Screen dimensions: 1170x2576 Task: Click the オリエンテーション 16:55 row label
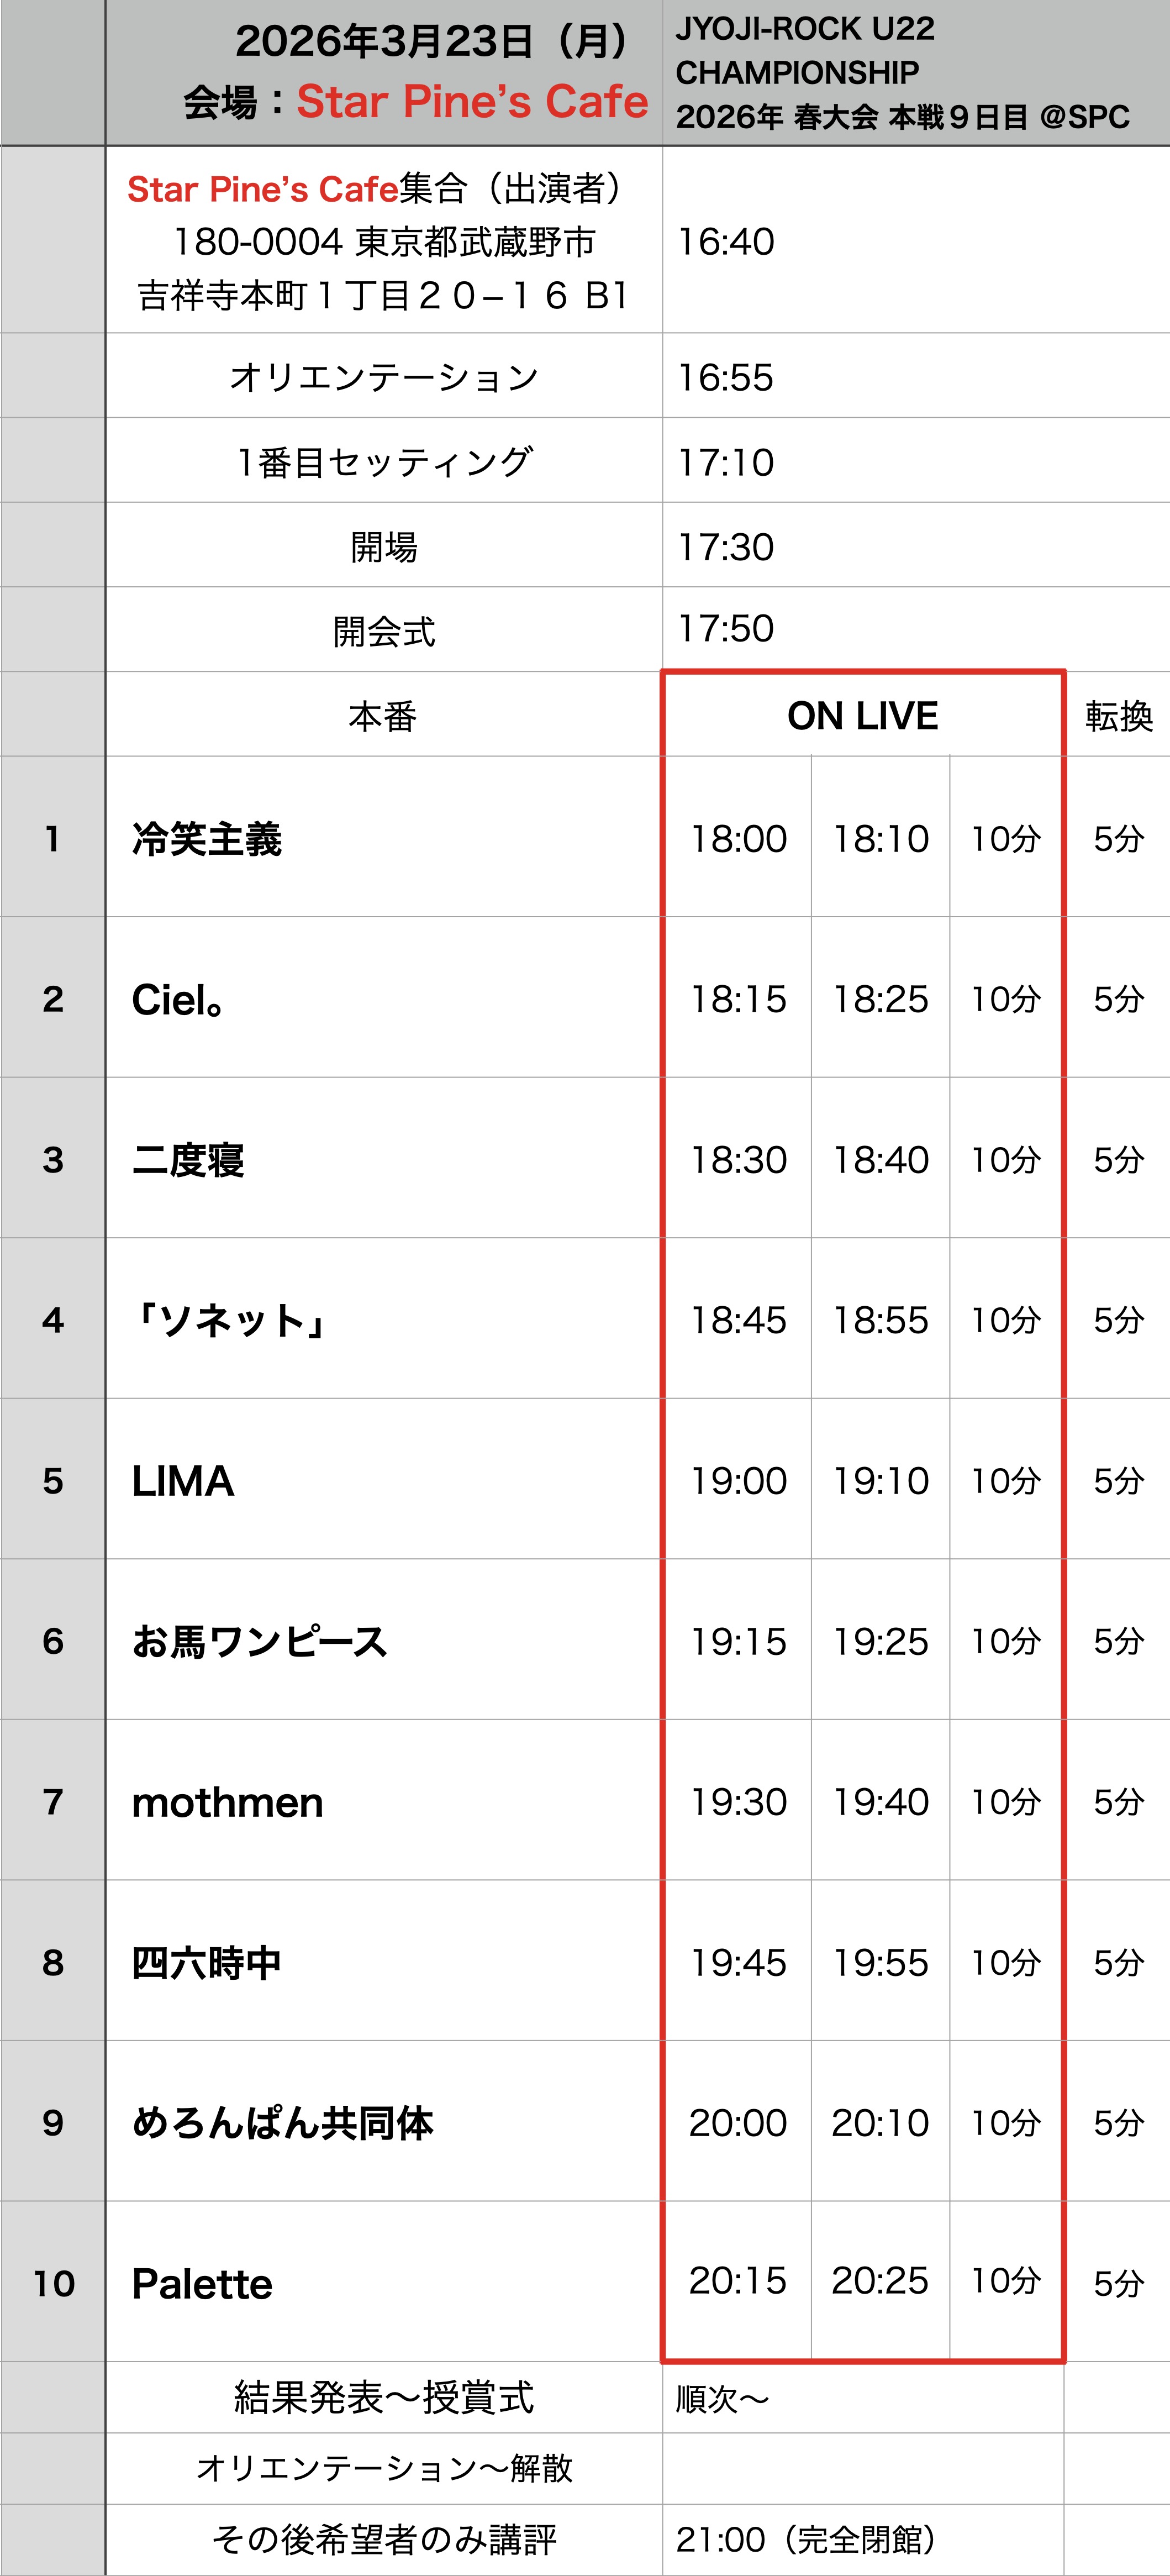tap(384, 377)
